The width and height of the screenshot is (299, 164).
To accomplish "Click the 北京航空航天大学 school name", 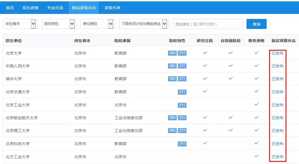I will [x=22, y=118].
